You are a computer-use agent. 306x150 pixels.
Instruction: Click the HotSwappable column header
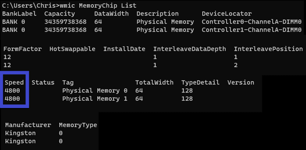point(73,49)
